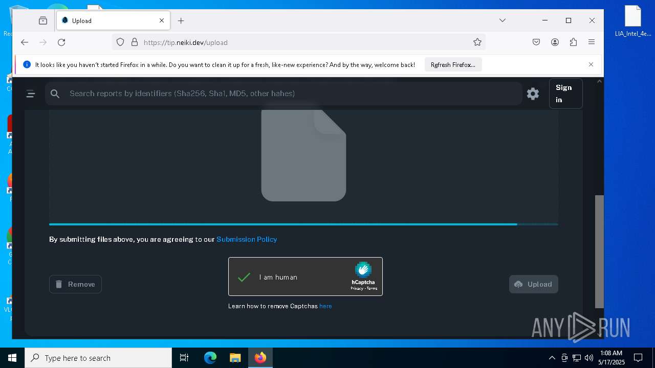
Task: Open the Firefox application menu
Action: (592, 42)
